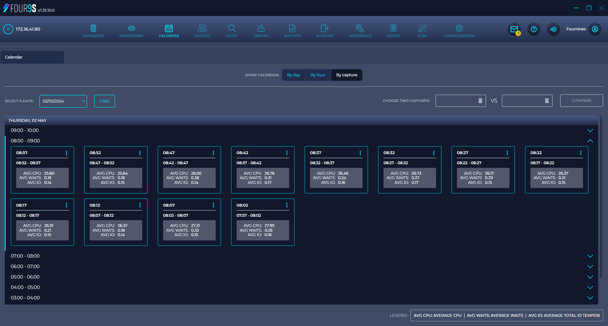Collapse the 08:00 - 09:00 section

590,141
